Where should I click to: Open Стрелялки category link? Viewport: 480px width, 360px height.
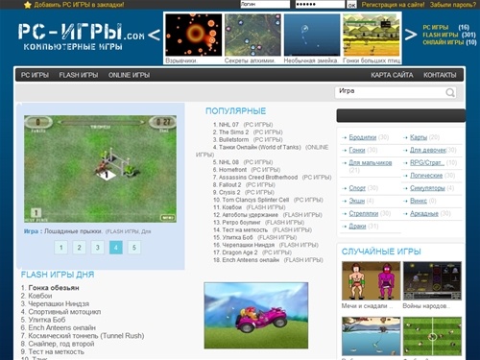coord(364,213)
